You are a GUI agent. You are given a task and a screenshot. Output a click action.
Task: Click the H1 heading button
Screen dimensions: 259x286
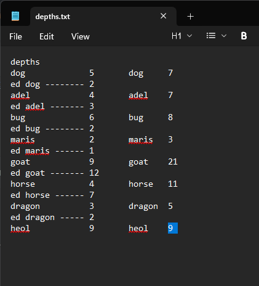coord(177,36)
